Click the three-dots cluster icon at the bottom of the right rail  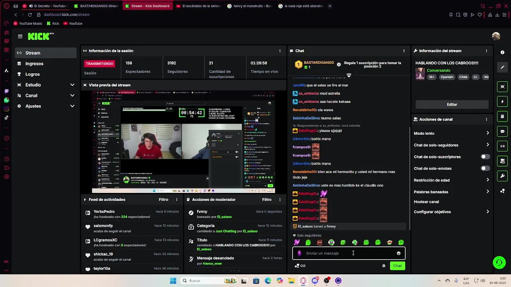tap(502, 191)
